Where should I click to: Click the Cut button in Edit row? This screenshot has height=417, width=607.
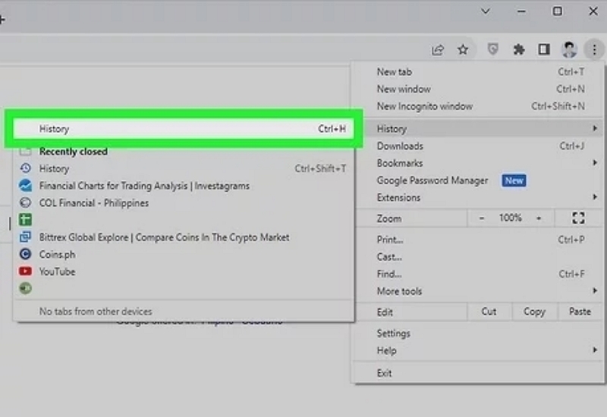(x=489, y=312)
